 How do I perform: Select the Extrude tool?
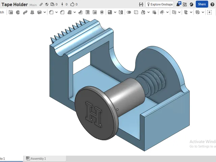coord(11,12)
